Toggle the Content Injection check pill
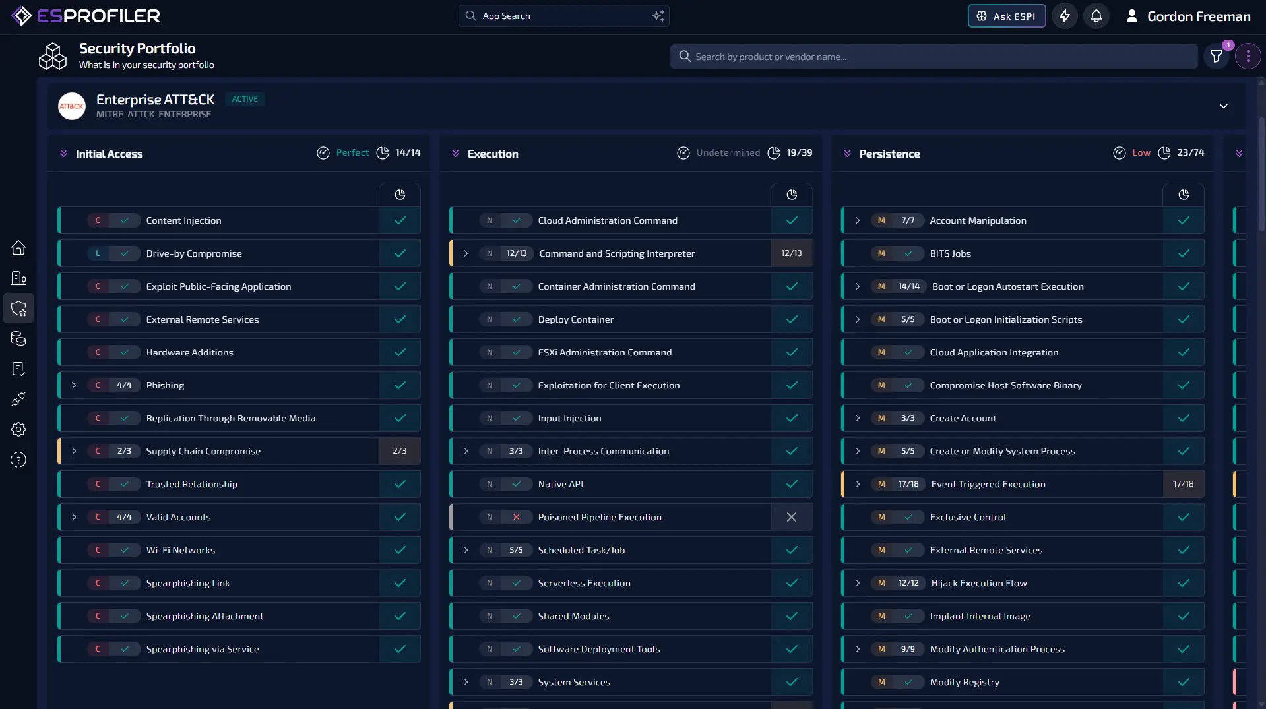The image size is (1266, 709). coord(125,220)
